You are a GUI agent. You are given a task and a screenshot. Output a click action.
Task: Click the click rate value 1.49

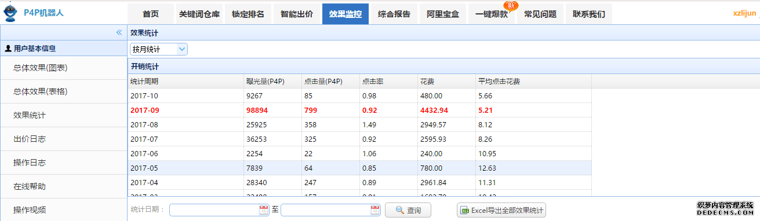click(x=369, y=124)
